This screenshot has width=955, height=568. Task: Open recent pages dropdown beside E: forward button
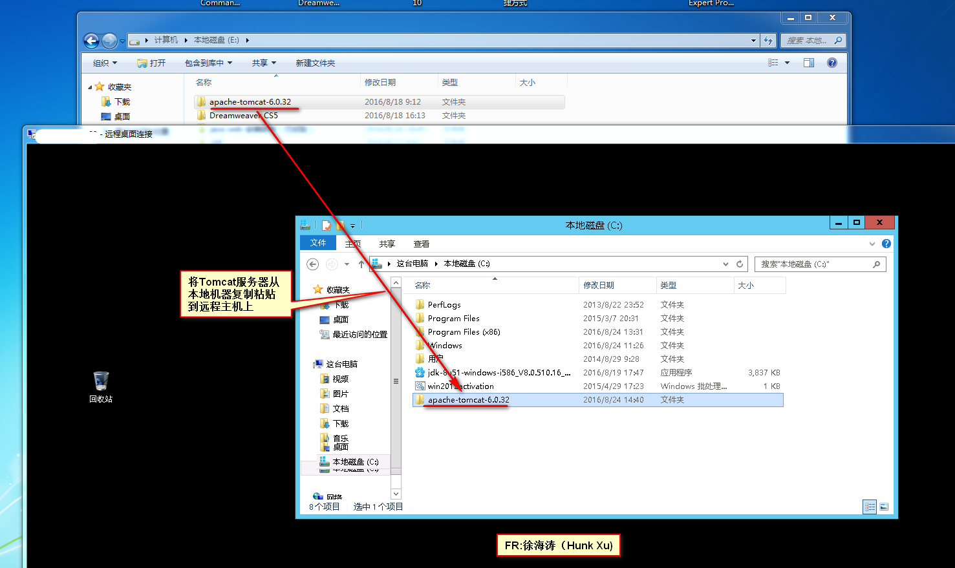click(122, 41)
